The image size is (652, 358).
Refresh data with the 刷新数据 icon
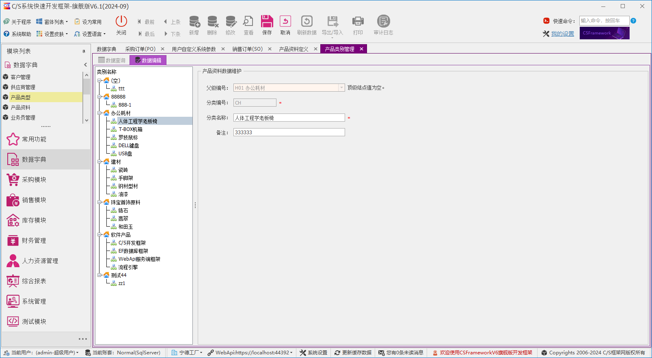coord(307,21)
